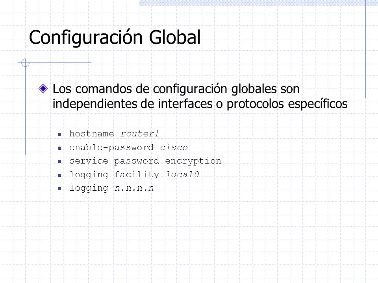Click the line "logging n.n.n.n"
Viewport: 378px width, 283px height.
point(111,188)
